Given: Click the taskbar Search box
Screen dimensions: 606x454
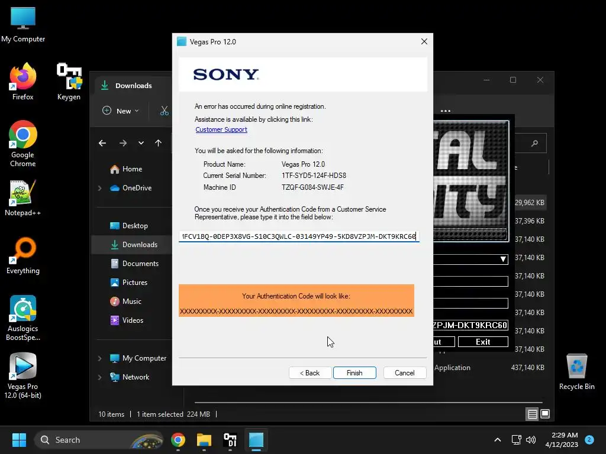Looking at the screenshot, I should [x=99, y=440].
